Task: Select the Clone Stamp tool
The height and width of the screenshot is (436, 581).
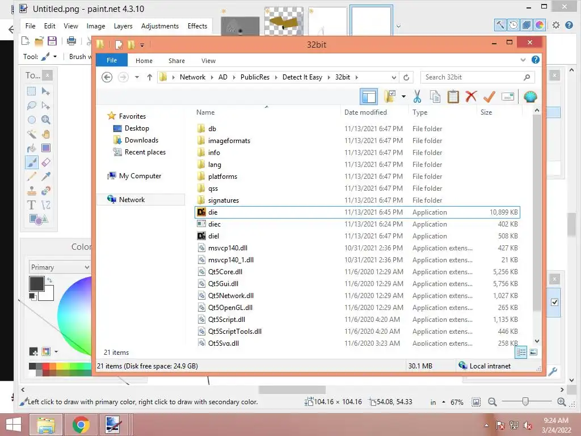Action: (x=32, y=191)
